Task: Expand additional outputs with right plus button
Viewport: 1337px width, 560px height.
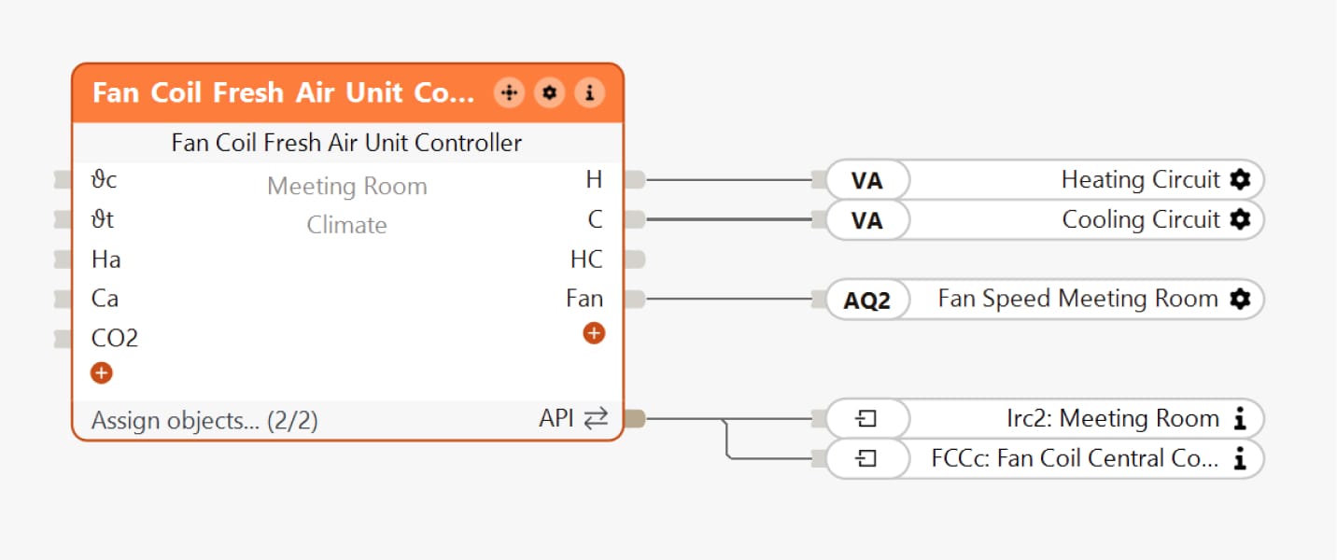Action: click(594, 333)
